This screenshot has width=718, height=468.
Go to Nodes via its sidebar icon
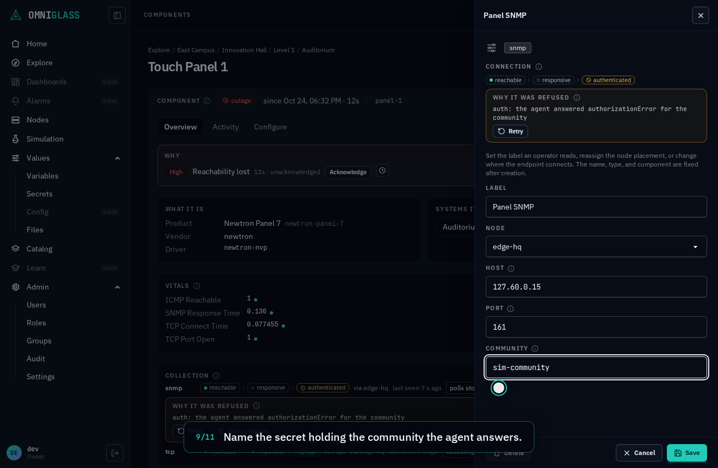16,120
